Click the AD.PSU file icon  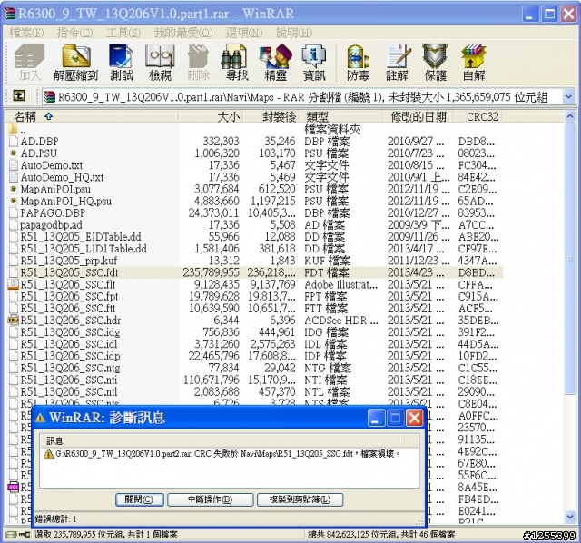click(x=14, y=153)
